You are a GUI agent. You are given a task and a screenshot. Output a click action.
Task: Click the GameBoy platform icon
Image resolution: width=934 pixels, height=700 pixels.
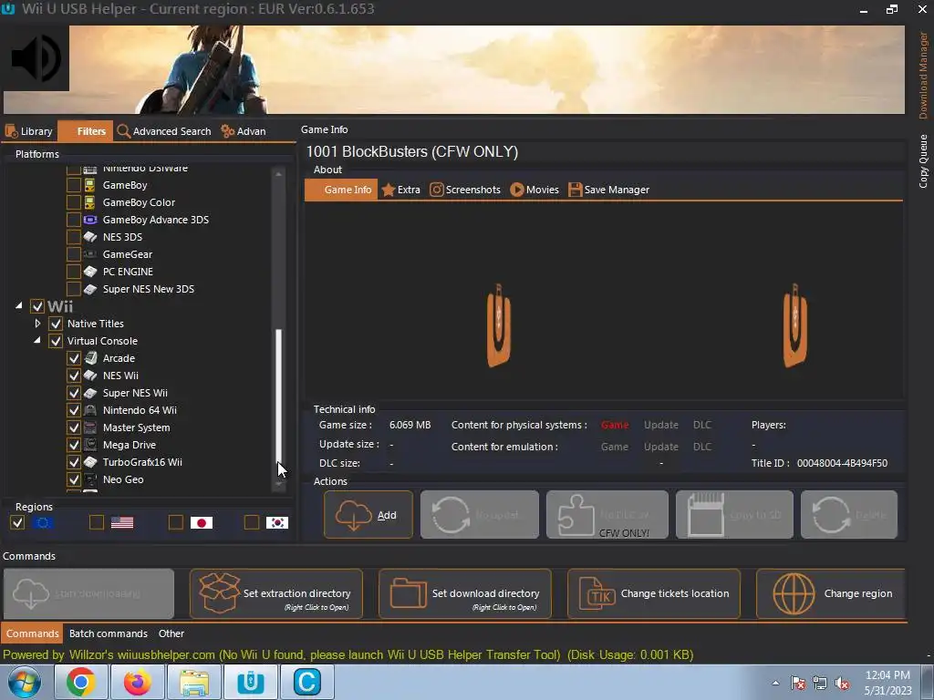click(90, 185)
